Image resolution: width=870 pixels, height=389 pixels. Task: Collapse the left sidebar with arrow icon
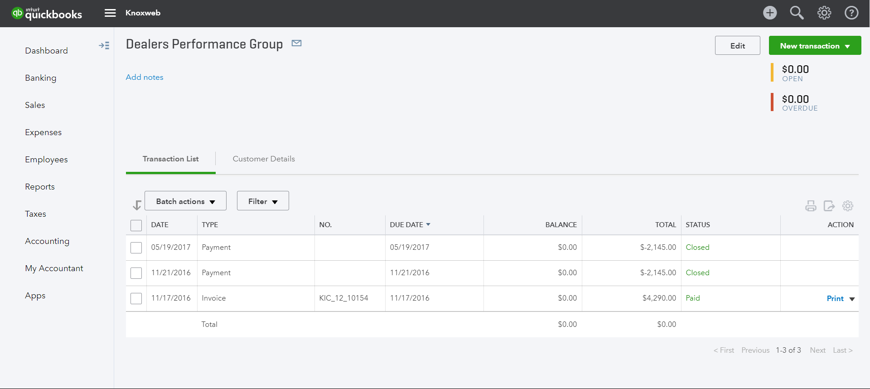coord(104,46)
